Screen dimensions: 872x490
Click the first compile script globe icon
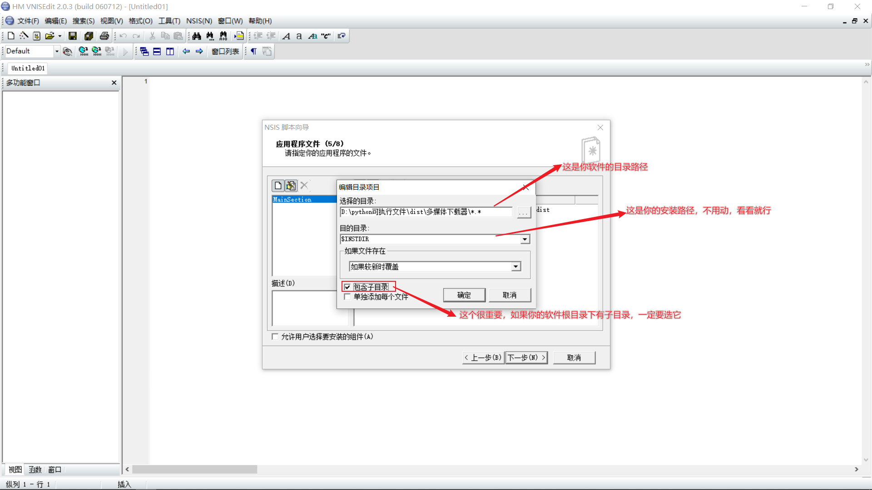point(83,51)
